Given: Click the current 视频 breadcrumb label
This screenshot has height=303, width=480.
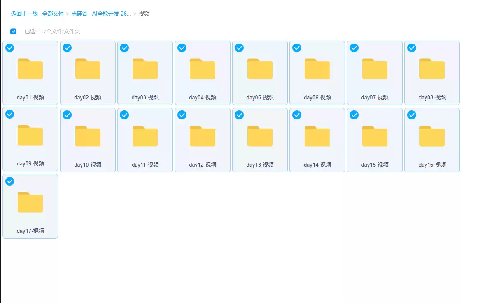Looking at the screenshot, I should tap(144, 14).
